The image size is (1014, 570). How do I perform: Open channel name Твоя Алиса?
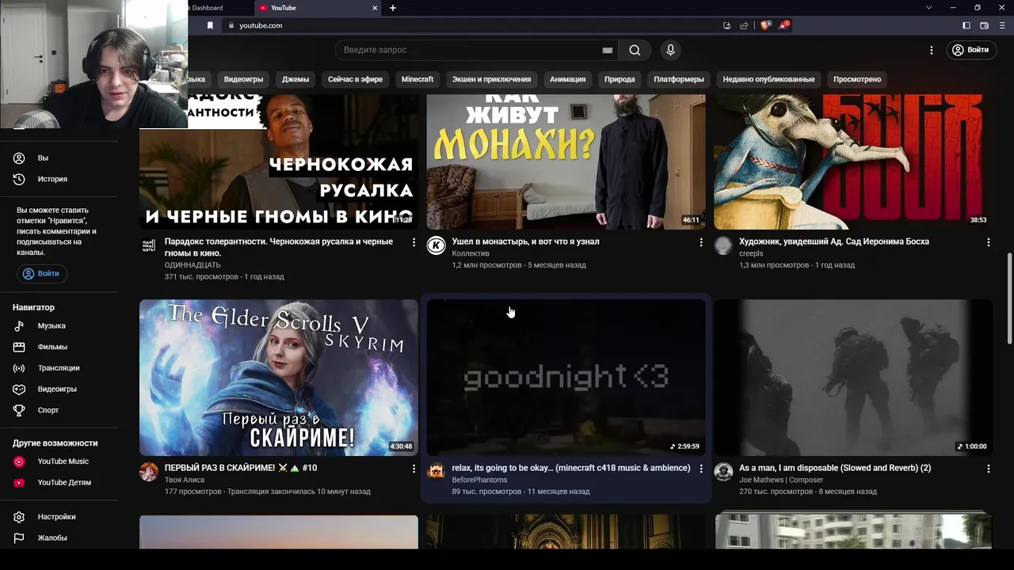pyautogui.click(x=185, y=480)
